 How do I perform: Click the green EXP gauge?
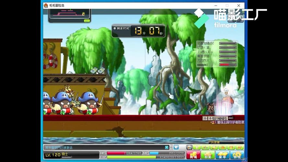[145, 157]
